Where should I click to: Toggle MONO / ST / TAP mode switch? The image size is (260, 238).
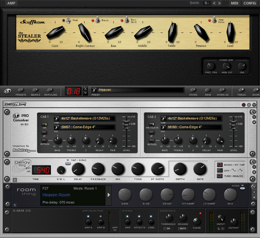[x=220, y=165]
